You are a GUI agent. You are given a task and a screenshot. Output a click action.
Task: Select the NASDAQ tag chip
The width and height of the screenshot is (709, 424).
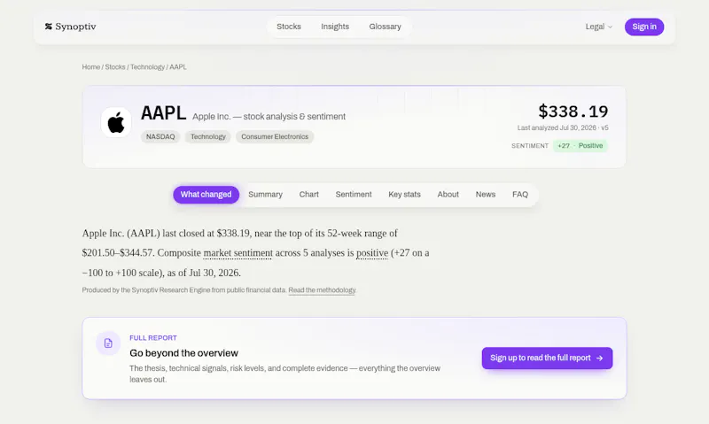point(160,137)
